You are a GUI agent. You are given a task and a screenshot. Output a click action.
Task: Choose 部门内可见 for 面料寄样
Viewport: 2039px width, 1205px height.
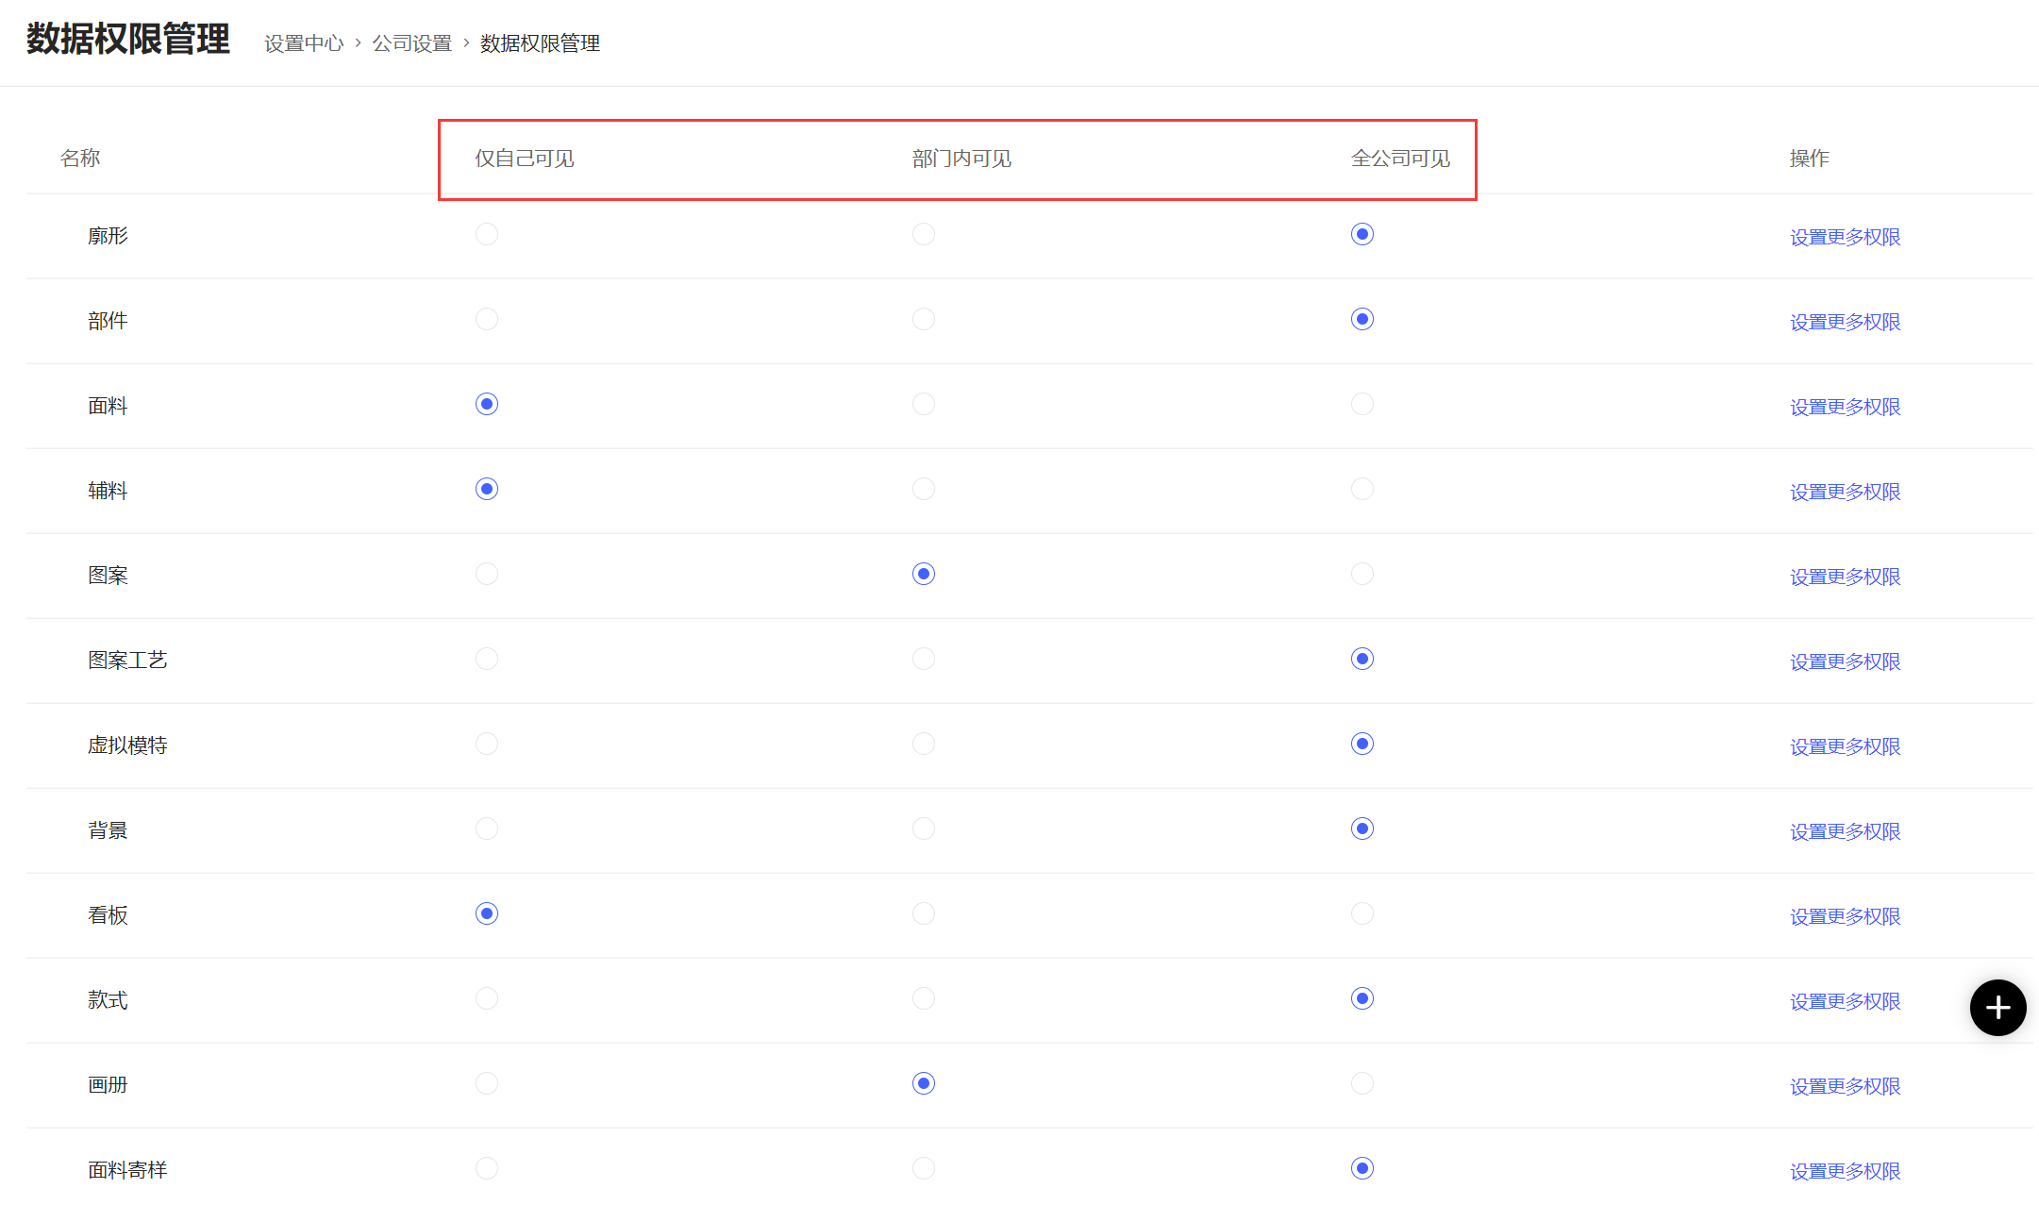pyautogui.click(x=924, y=1168)
